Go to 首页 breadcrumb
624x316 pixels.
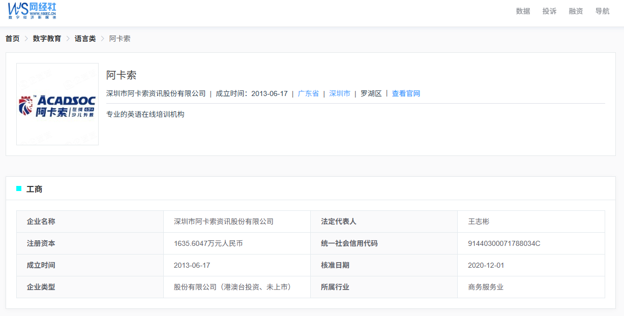tap(13, 39)
